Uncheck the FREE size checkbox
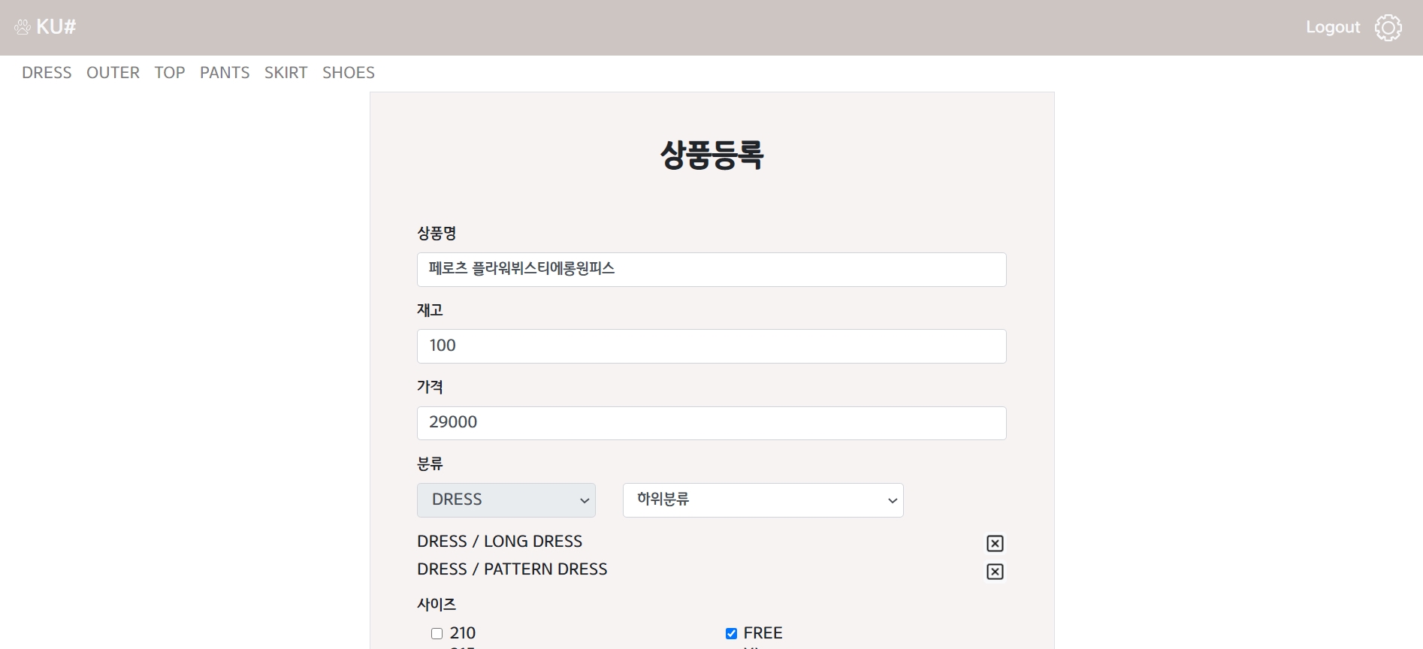Image resolution: width=1423 pixels, height=649 pixels. 731,633
